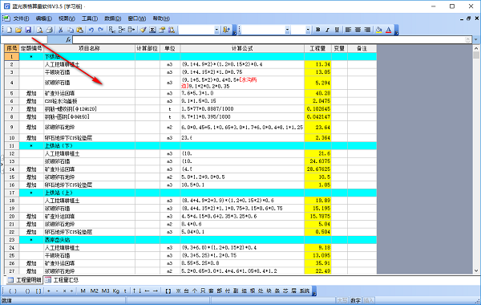This screenshot has width=481, height=305.
Task: Click the exit door icon in the toolbar
Action: click(226, 30)
